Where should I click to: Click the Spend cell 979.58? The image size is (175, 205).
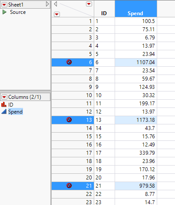[x=136, y=186]
